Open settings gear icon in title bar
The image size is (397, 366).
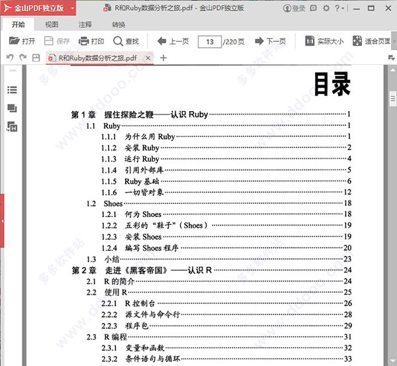click(326, 8)
